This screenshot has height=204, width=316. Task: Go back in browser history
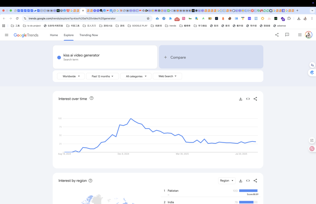(x=4, y=18)
